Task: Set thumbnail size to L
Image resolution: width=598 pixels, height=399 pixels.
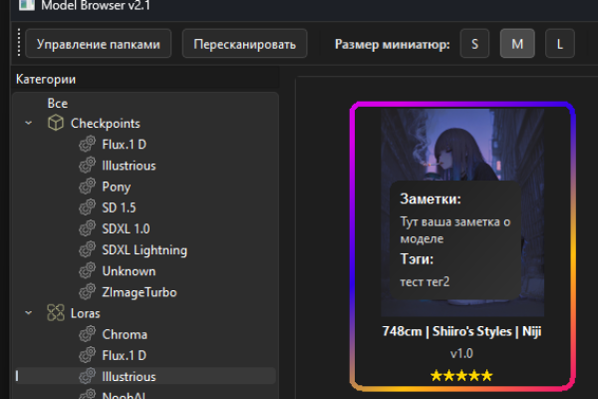Action: point(560,44)
